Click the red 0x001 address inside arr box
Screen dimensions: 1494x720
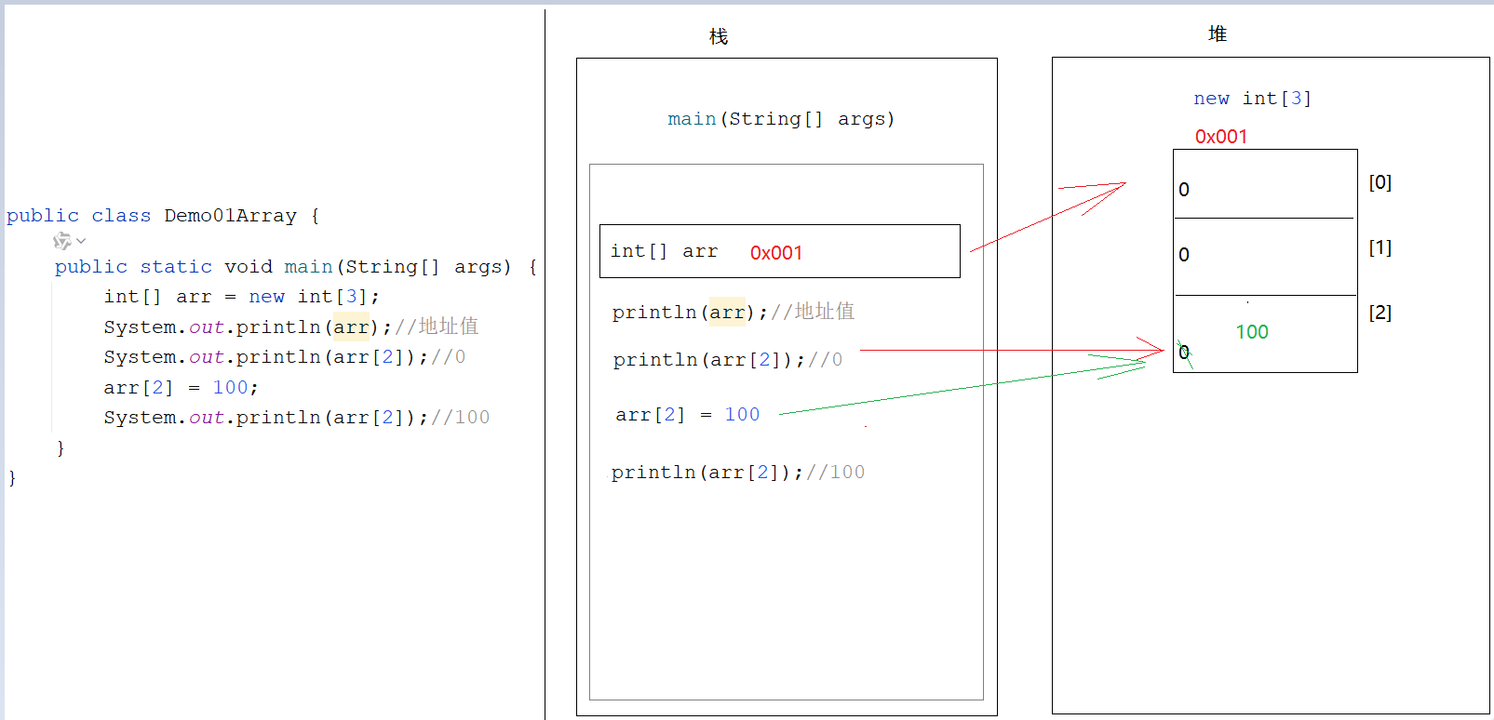tap(775, 253)
